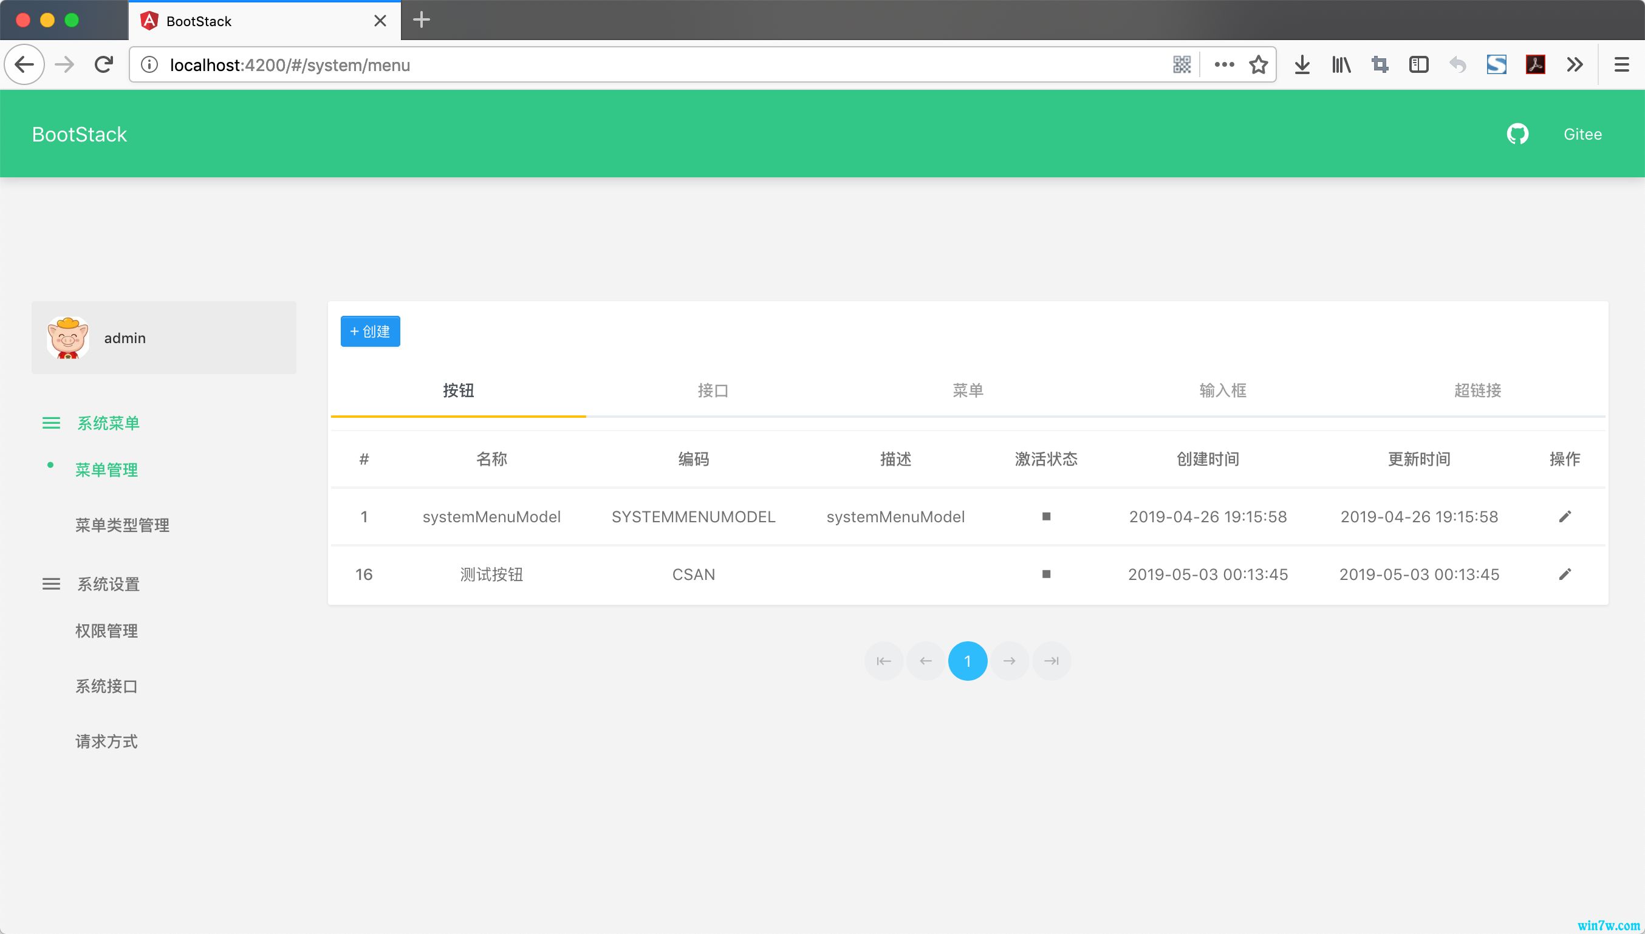Switch to the 接口 tab

pos(713,390)
